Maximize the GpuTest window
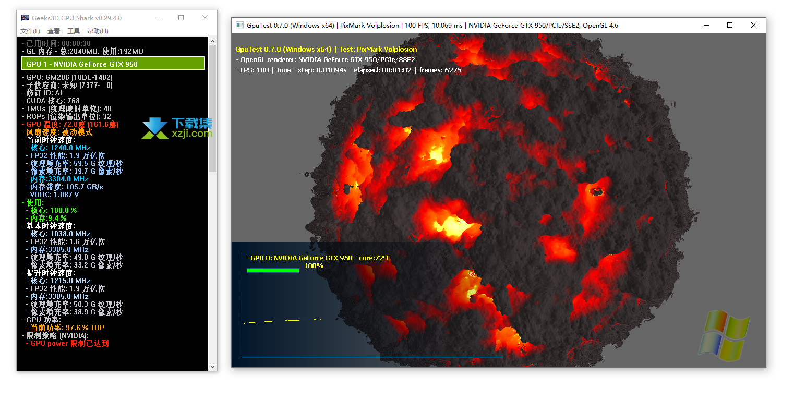Viewport: 794px width, 400px height. point(730,25)
